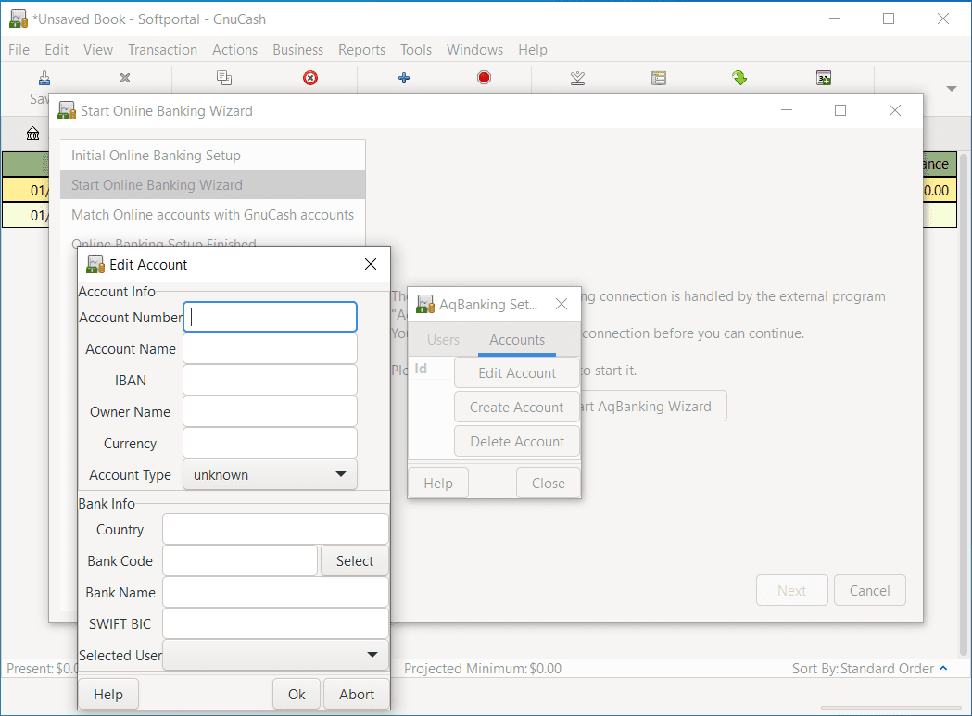Click the Start AqBanking Wizard button
972x716 pixels.
pyautogui.click(x=652, y=406)
